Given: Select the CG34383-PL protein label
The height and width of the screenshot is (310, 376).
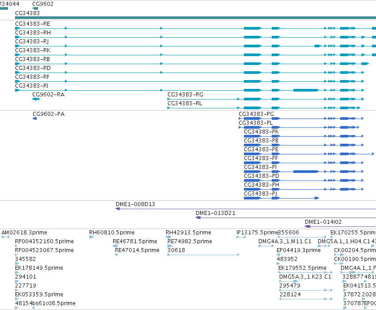Looking at the screenshot, I should (256, 123).
